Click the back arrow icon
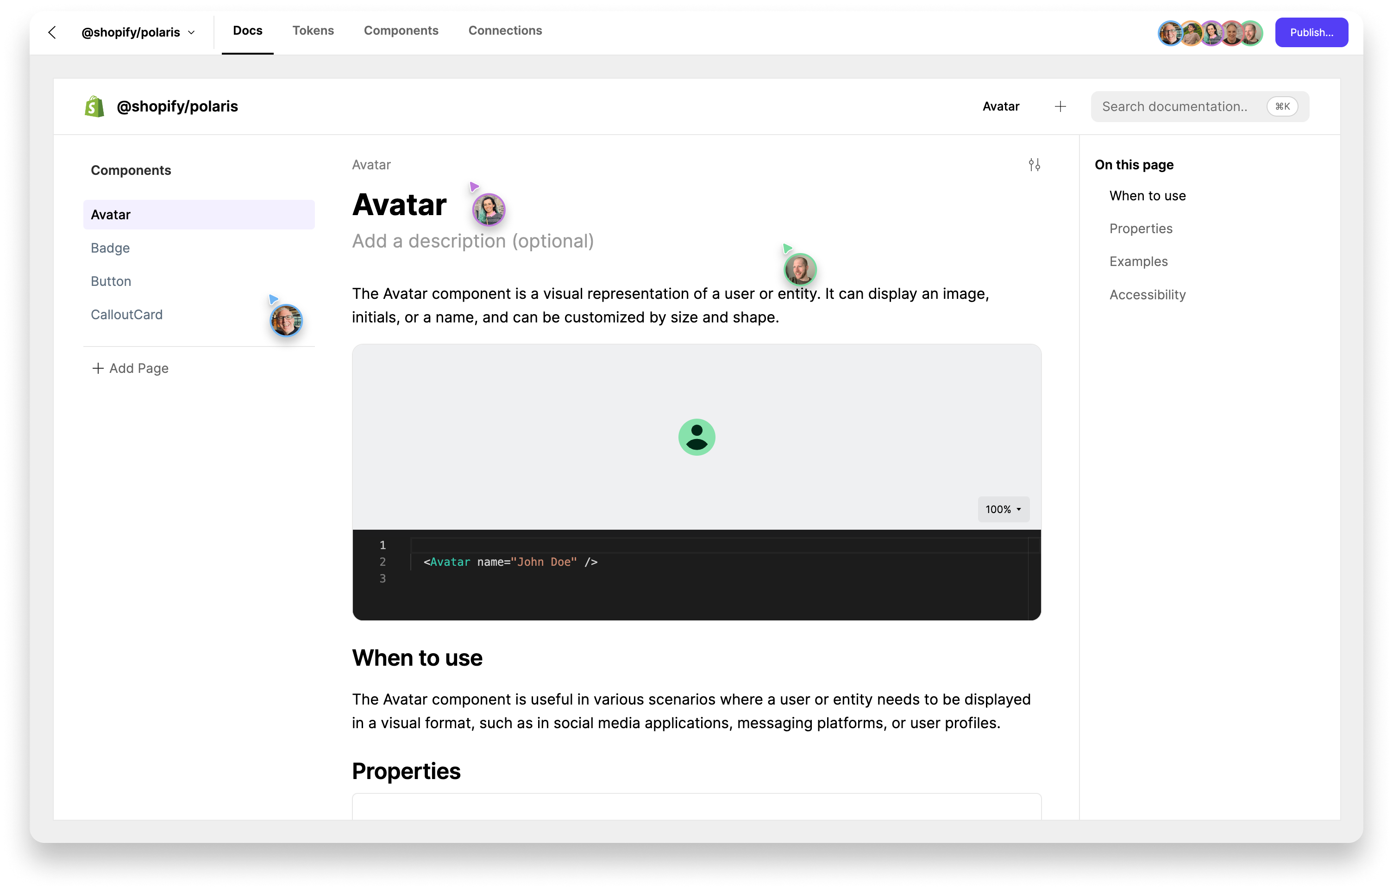 coord(52,32)
